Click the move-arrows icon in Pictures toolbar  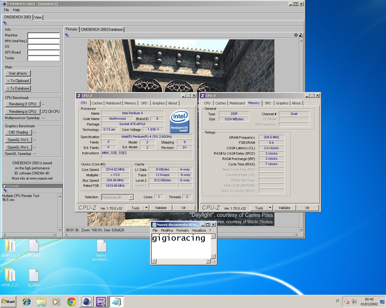[296, 35]
